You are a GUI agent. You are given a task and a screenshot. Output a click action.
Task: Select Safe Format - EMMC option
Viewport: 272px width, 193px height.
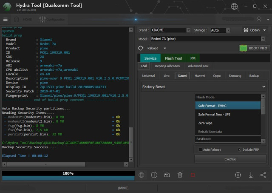tap(228, 106)
